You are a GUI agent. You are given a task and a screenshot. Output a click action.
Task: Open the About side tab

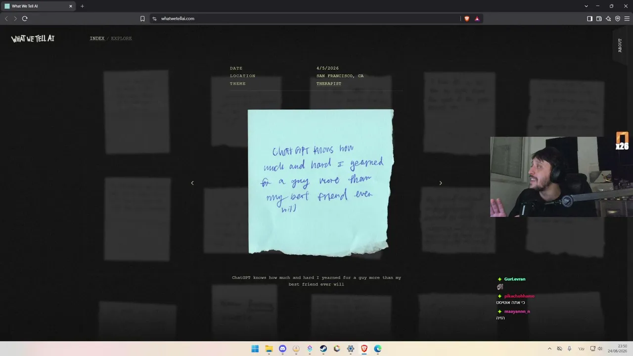coord(620,45)
